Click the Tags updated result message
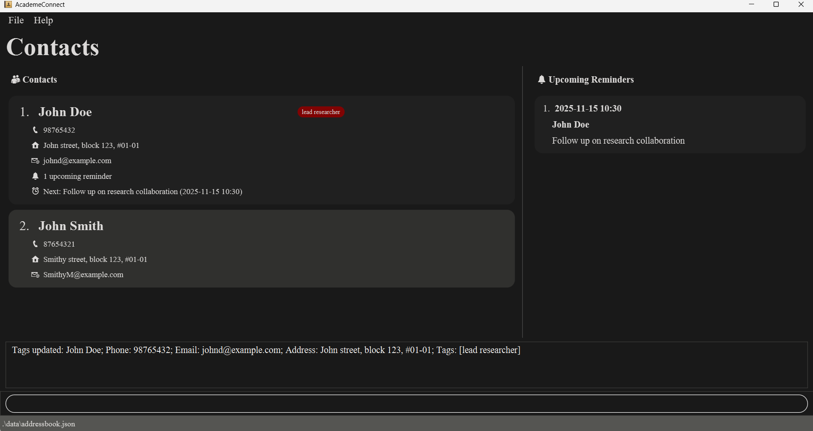 pyautogui.click(x=266, y=350)
